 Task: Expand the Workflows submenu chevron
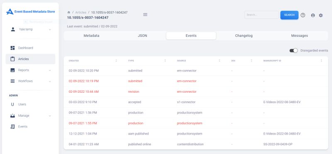click(50, 81)
